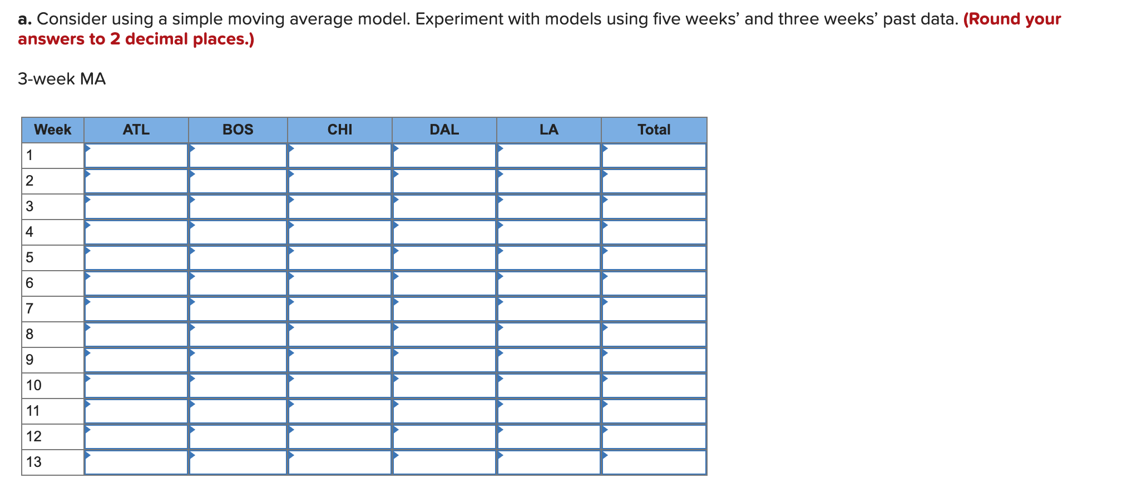Click the Week column header
Image resolution: width=1127 pixels, height=488 pixels.
[x=53, y=130]
